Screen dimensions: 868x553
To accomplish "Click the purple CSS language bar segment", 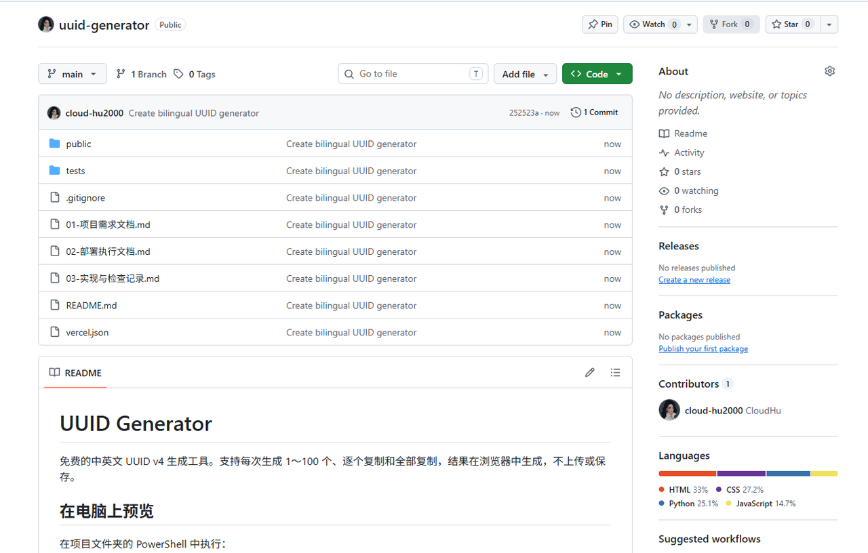I will coord(741,473).
